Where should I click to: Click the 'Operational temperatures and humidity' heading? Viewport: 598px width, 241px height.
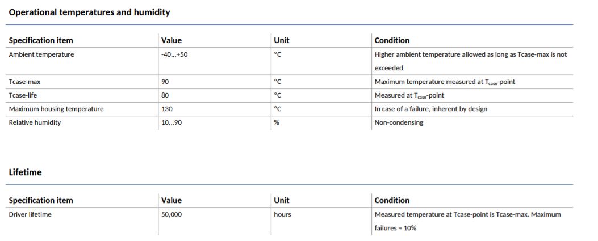(x=89, y=12)
